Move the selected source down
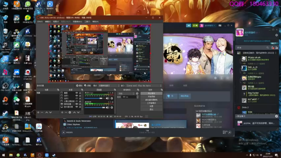The image size is (281, 158). (78, 112)
